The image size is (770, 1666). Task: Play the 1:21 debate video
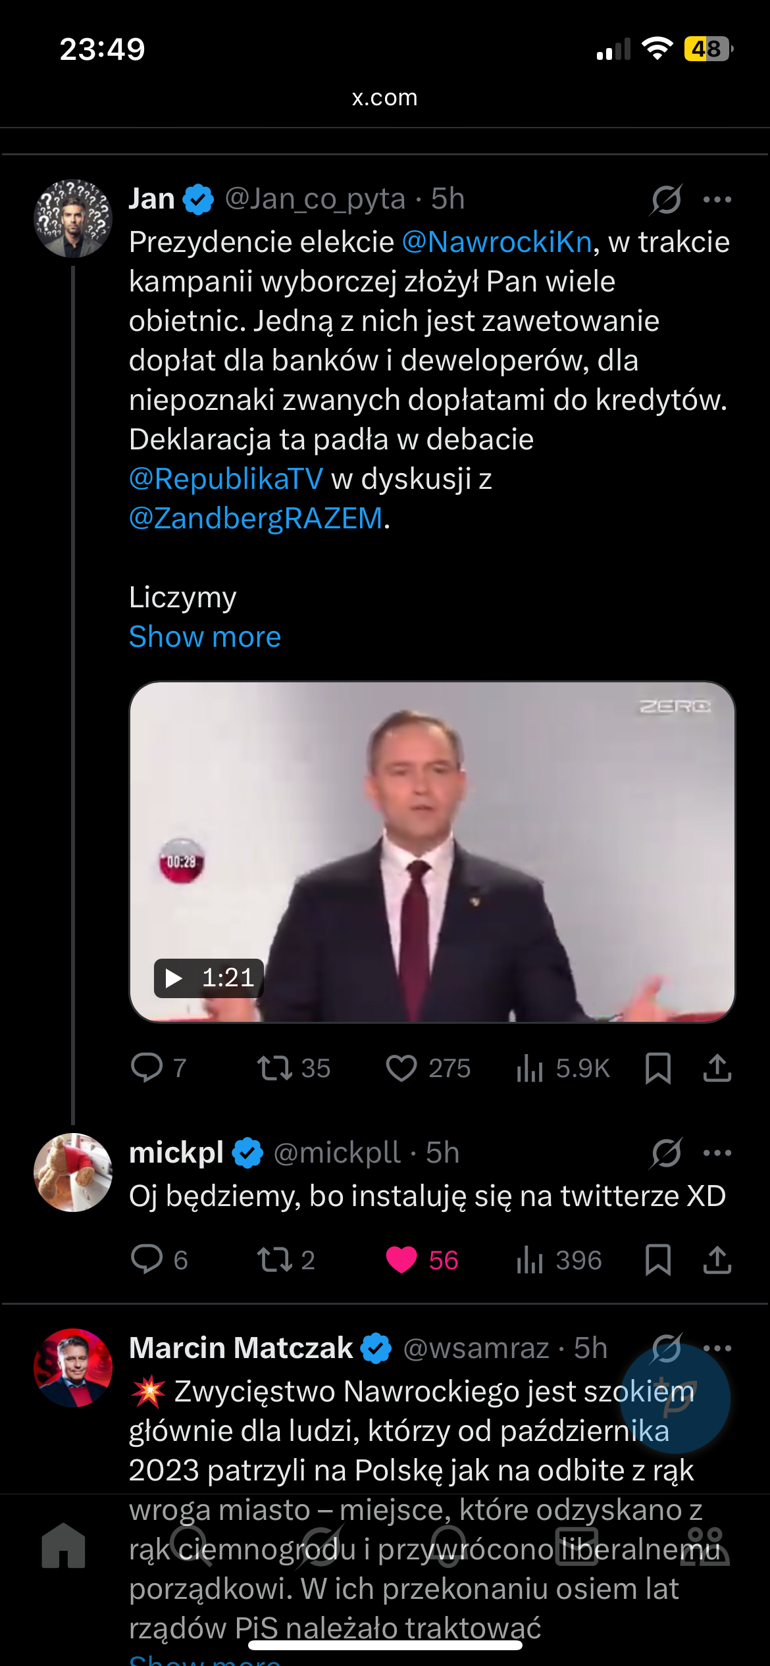click(432, 851)
